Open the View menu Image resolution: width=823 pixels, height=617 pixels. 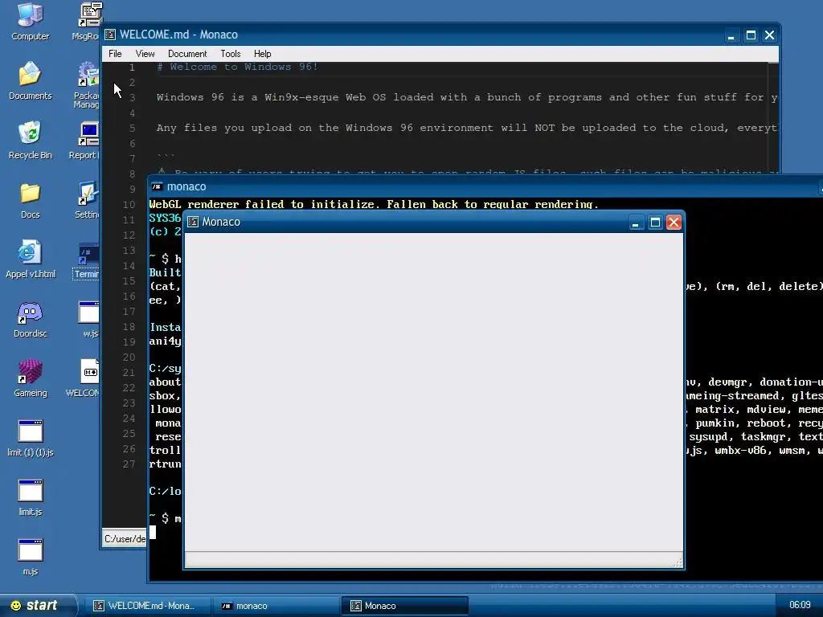(x=145, y=54)
